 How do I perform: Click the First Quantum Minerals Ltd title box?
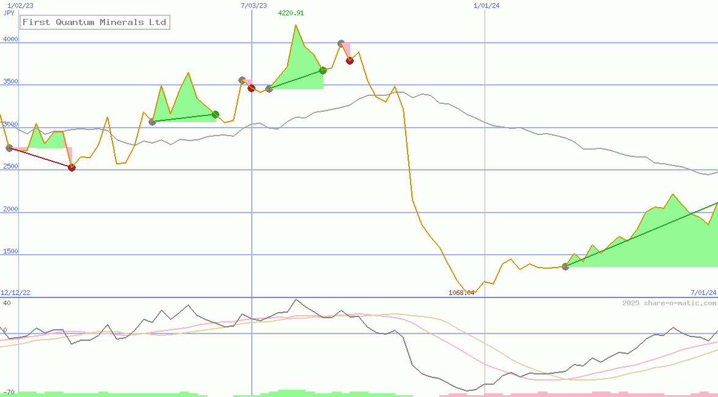coord(94,23)
